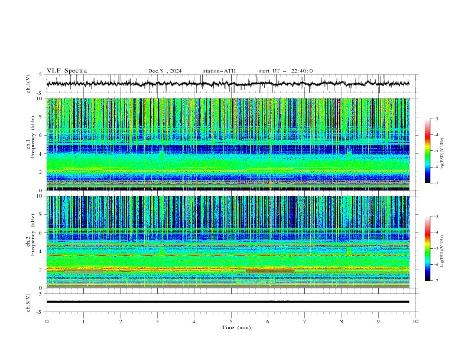Image resolution: width=468 pixels, height=361 pixels.
Task: Click the time axis tick label '9'
Action: click(378, 321)
